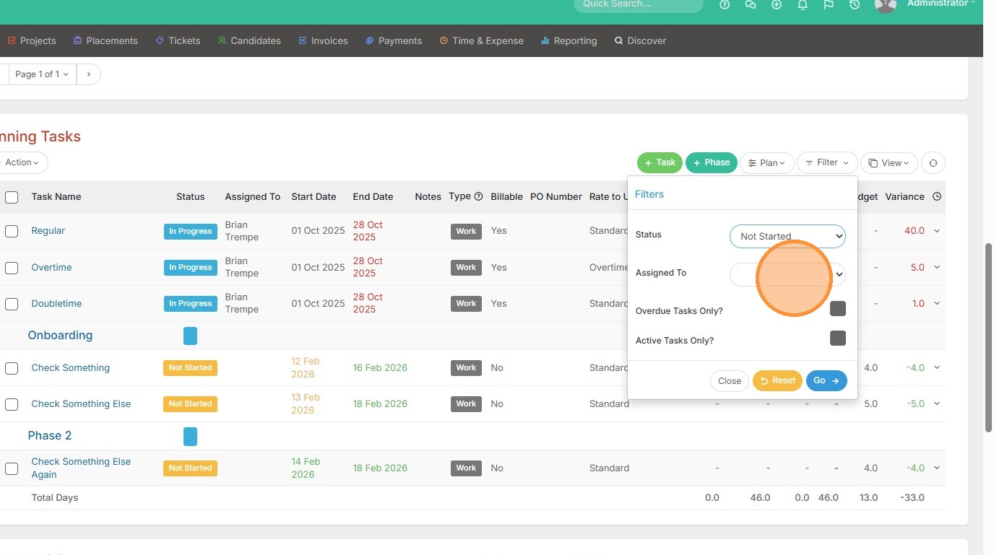Screen dimensions: 994x555
Task: Open the Status filter dropdown
Action: [x=787, y=236]
